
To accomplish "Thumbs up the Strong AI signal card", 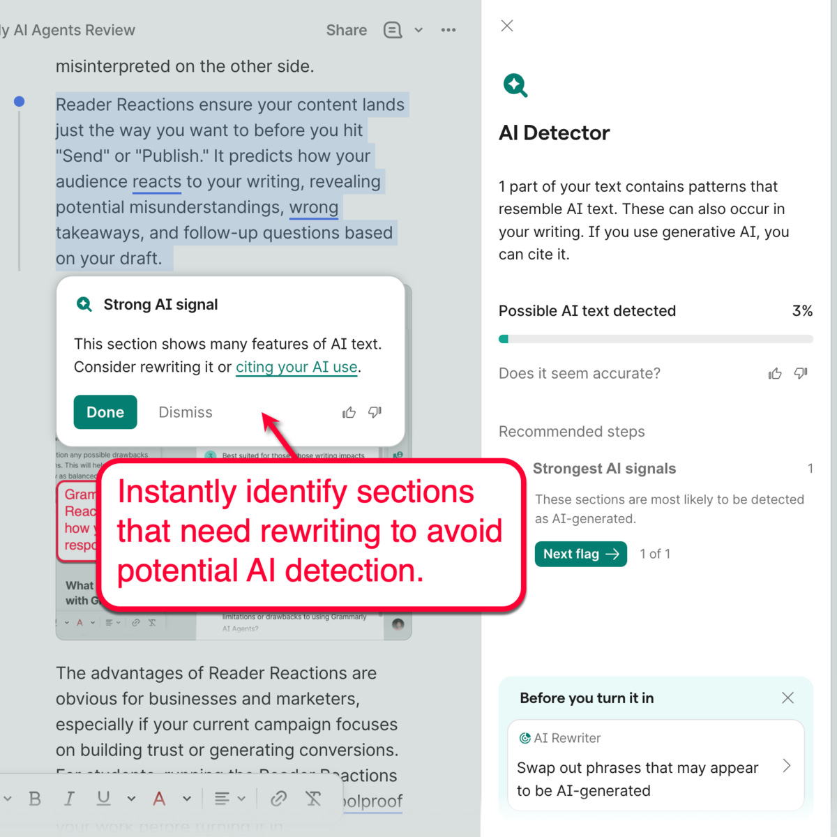I will click(349, 413).
